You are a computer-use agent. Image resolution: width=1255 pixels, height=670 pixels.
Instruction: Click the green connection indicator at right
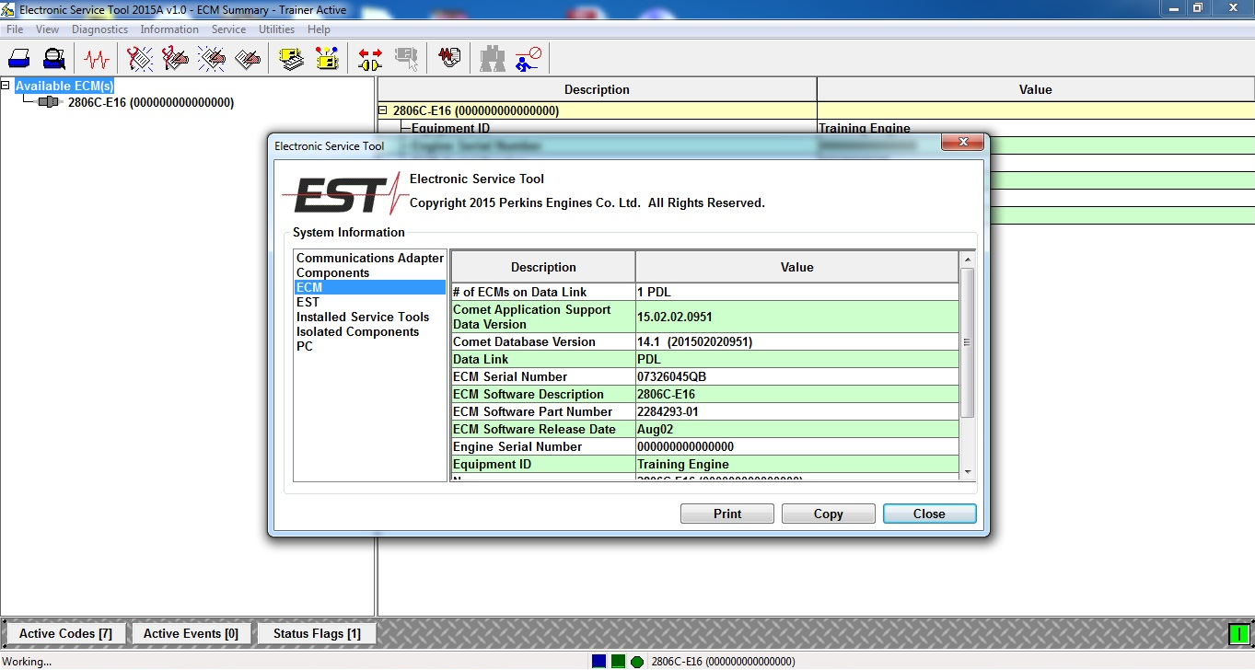(x=1239, y=633)
